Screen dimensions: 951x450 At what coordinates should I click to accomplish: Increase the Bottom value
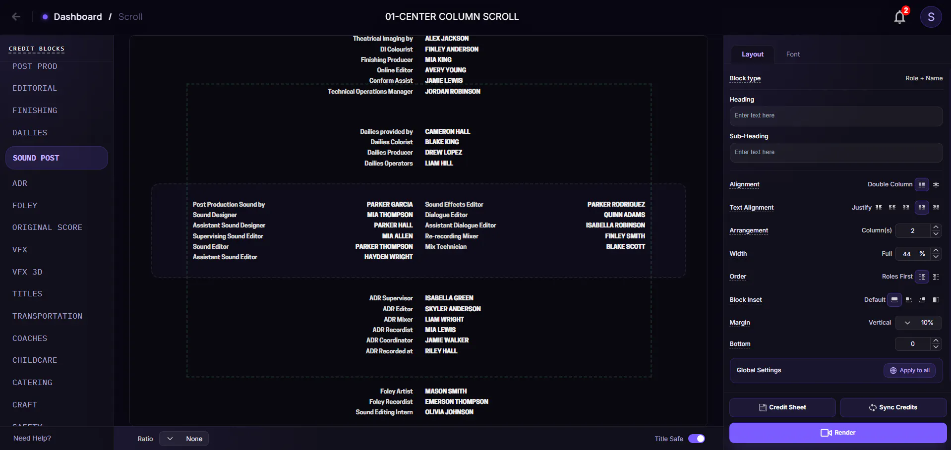click(936, 340)
